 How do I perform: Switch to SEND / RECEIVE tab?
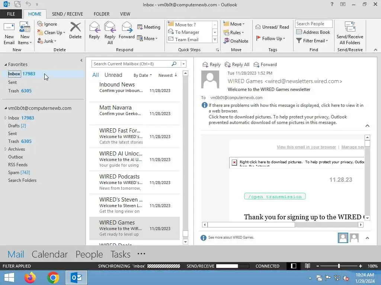[67, 14]
